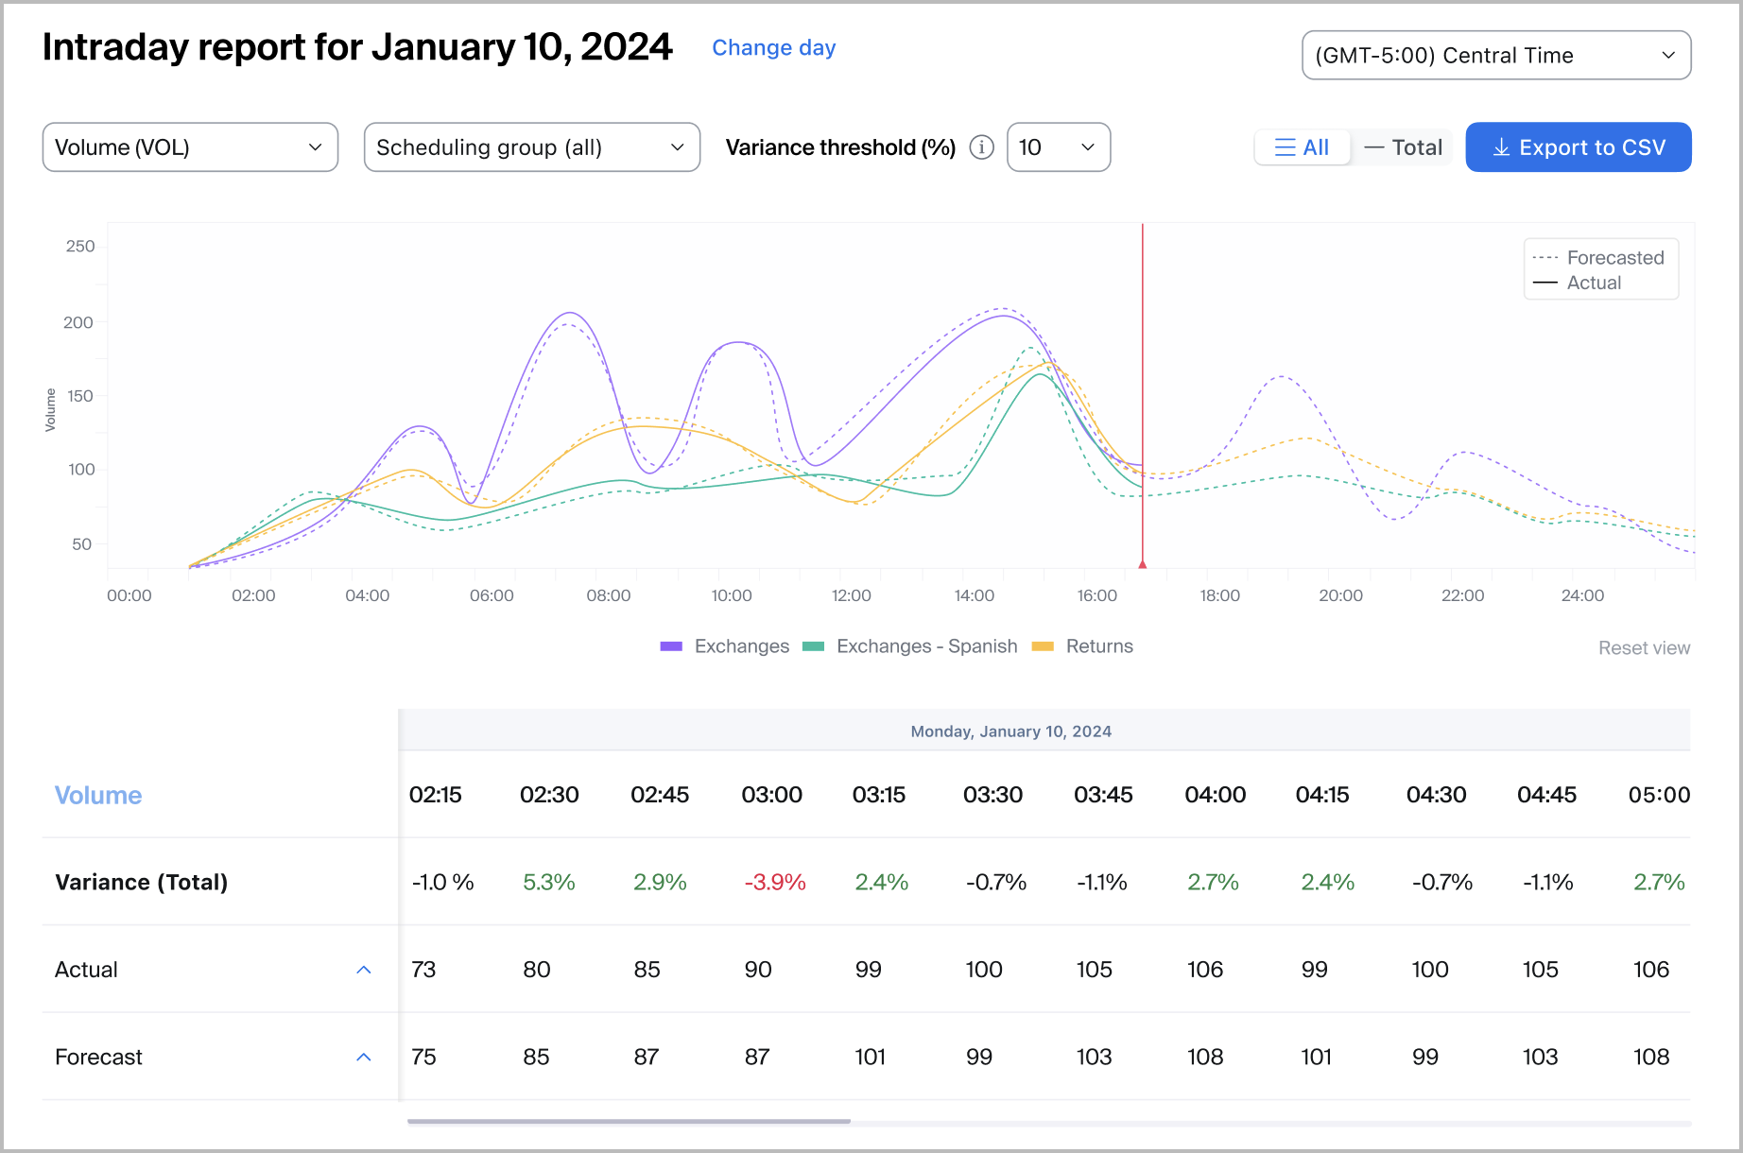Toggle Exchanges series in chart legend
Image resolution: width=1743 pixels, height=1153 pixels.
pyautogui.click(x=725, y=646)
